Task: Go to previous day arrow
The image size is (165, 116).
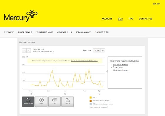Action: pyautogui.click(x=24, y=50)
